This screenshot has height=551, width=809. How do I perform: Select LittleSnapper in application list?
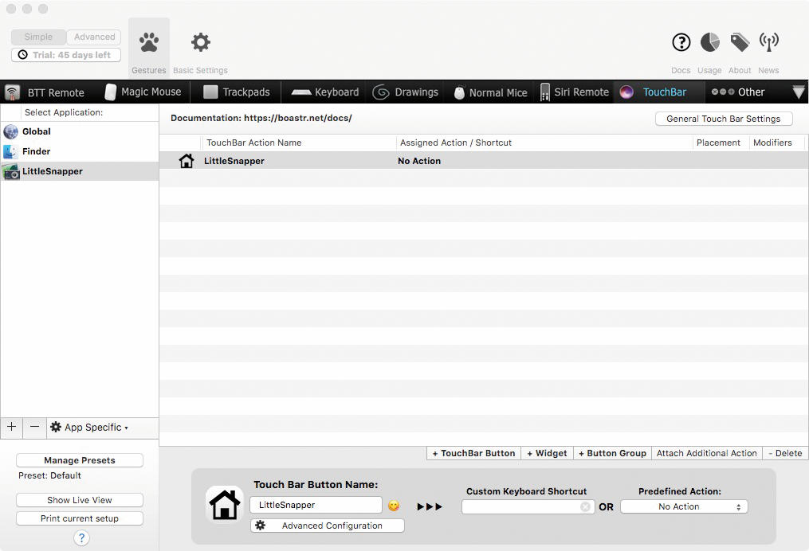(x=80, y=172)
